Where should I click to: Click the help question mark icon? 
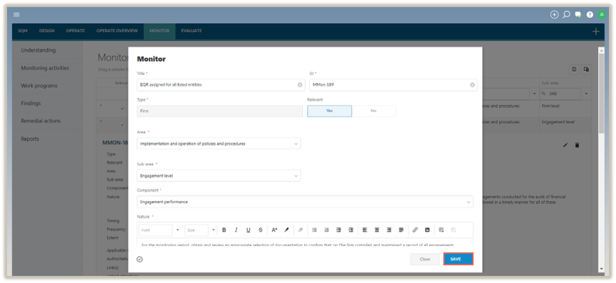point(589,15)
